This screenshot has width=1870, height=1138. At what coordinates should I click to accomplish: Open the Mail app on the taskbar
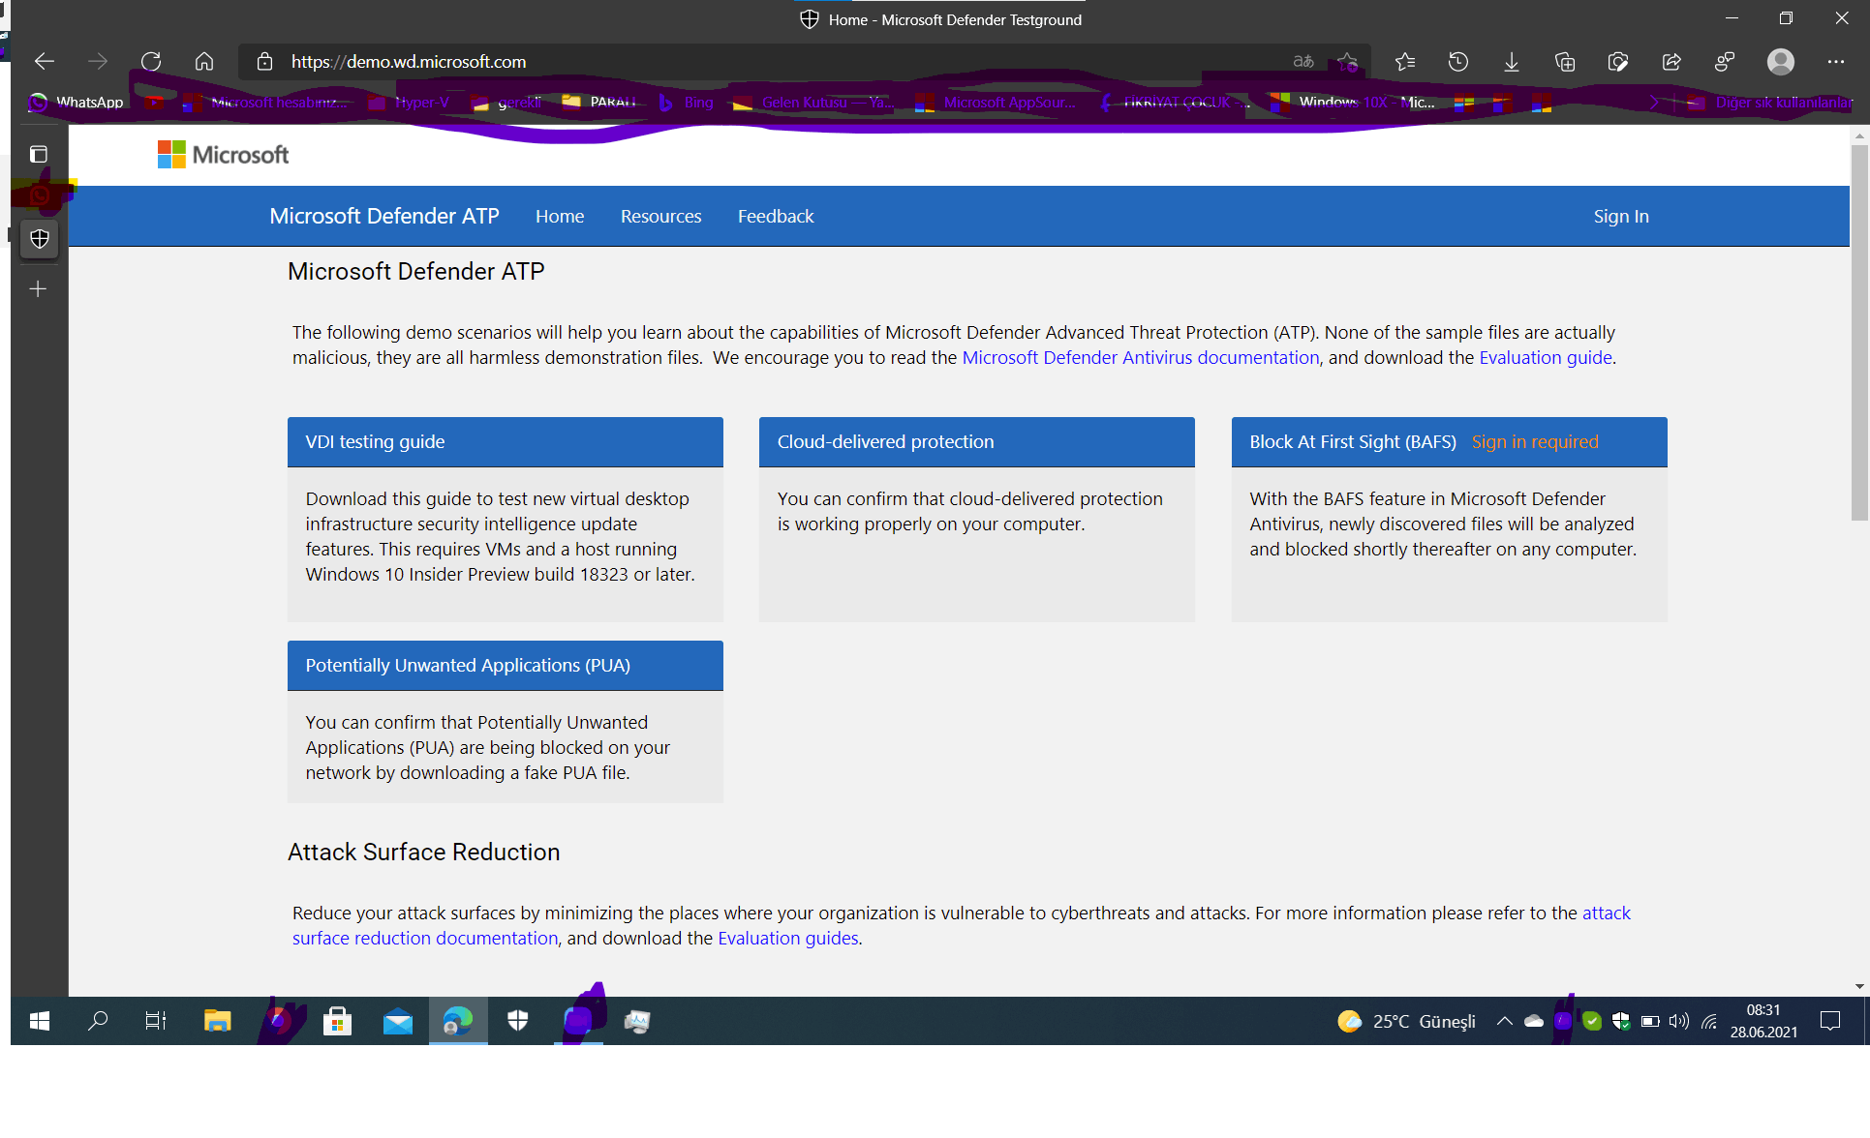point(397,1021)
